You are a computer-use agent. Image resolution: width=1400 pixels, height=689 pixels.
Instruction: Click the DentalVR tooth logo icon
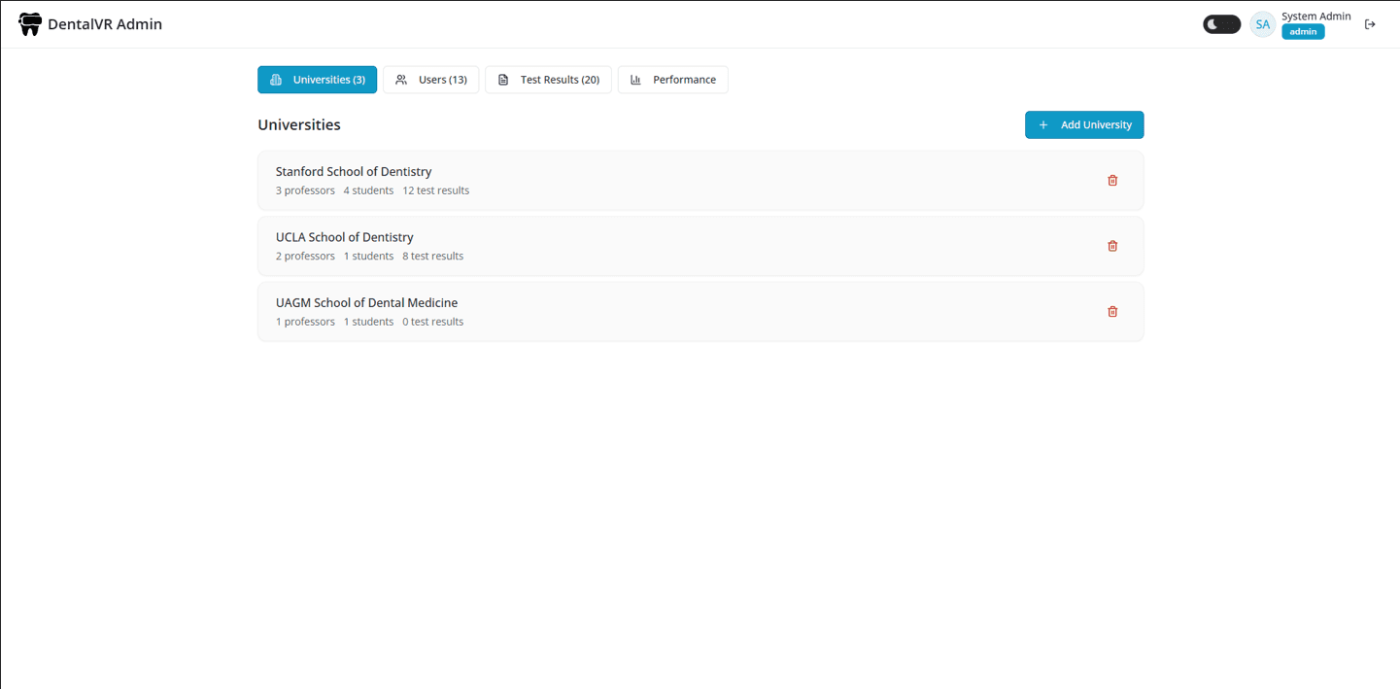[30, 24]
